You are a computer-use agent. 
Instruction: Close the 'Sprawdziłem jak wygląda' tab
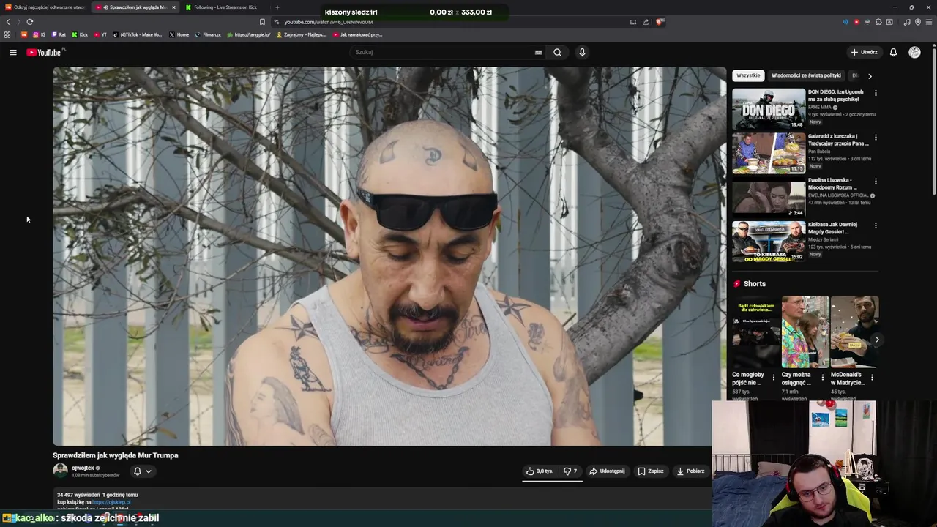click(173, 7)
